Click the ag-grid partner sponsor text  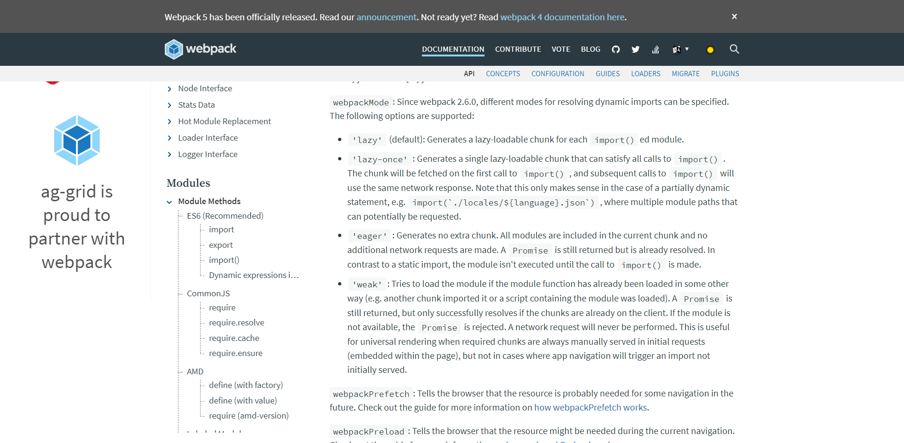[x=77, y=227]
